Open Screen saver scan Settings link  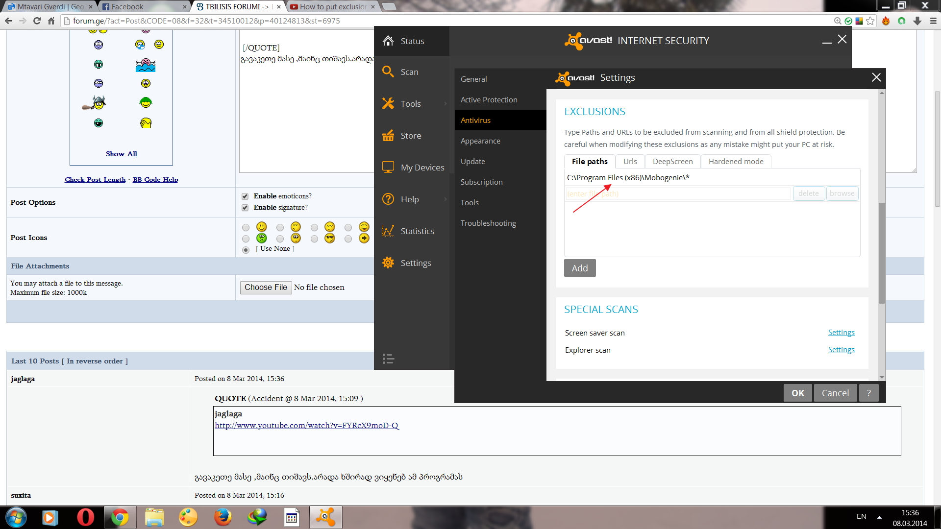click(x=841, y=333)
